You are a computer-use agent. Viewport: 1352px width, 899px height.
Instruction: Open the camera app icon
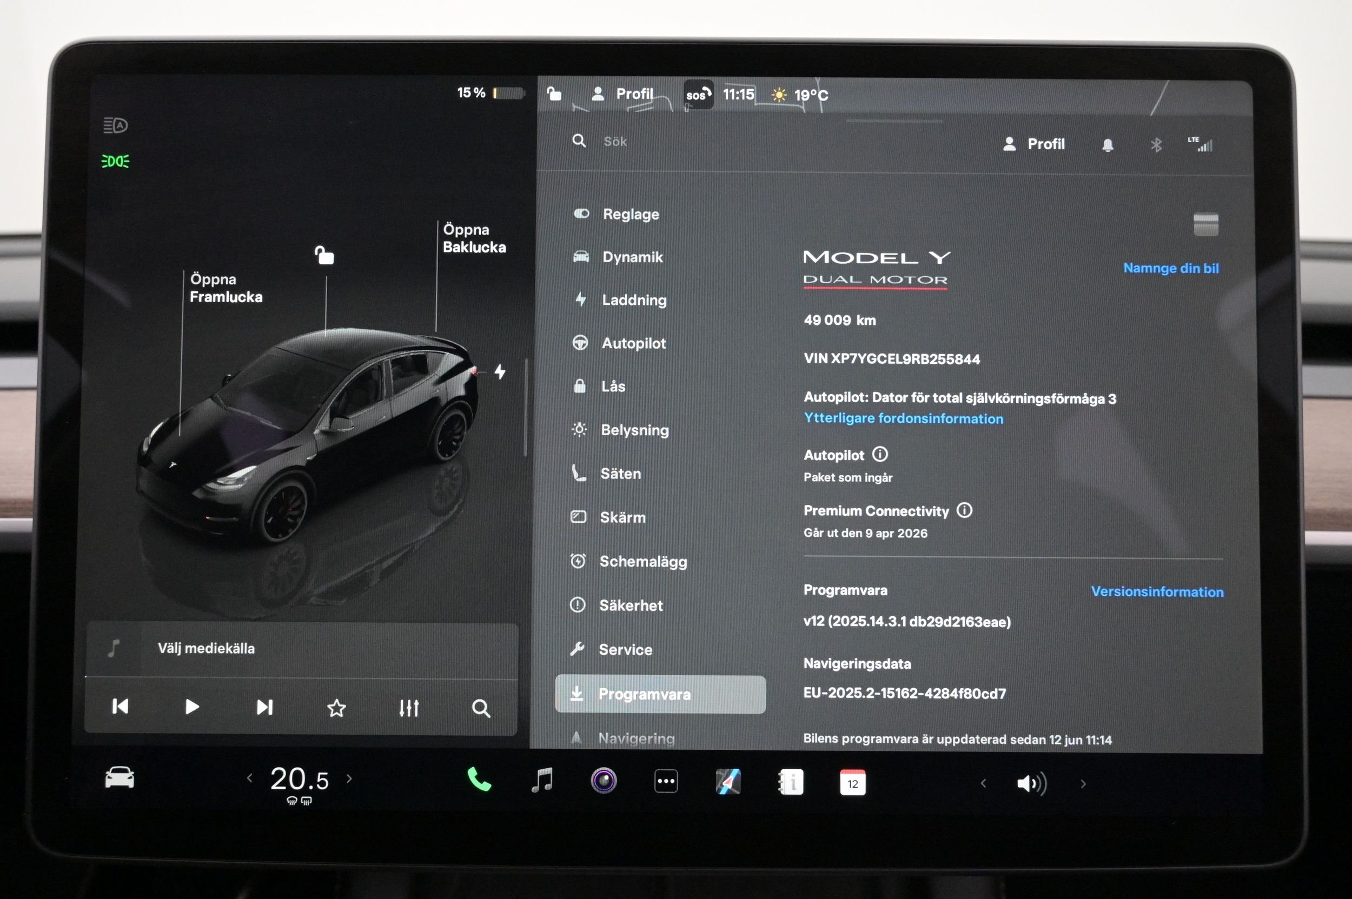(x=604, y=780)
